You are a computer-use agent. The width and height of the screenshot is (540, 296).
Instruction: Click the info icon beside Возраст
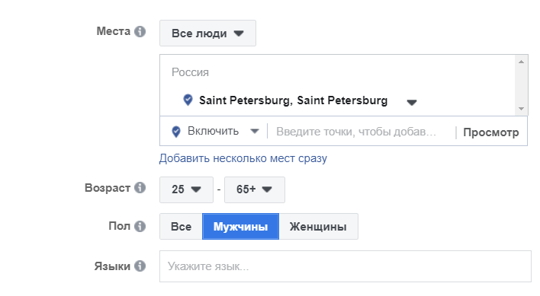click(140, 188)
